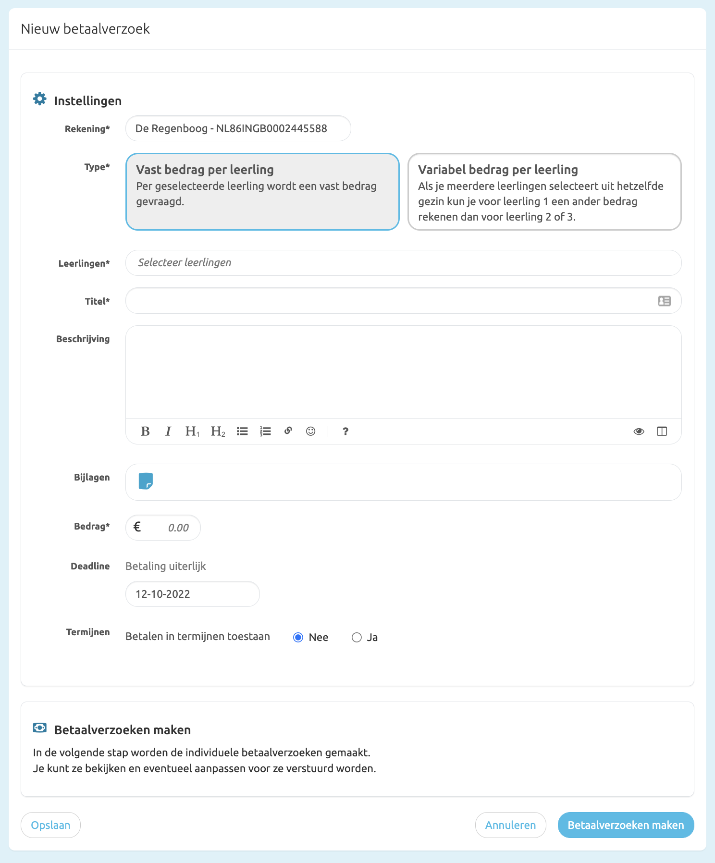This screenshot has height=863, width=715.
Task: Open deadline date picker field
Action: point(192,594)
